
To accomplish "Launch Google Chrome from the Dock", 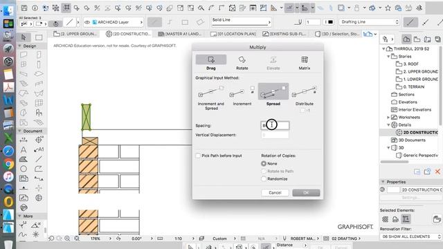I will (8, 164).
